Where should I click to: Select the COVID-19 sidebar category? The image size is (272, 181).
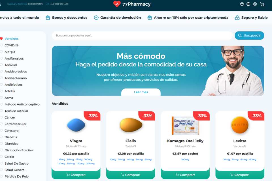[11, 45]
